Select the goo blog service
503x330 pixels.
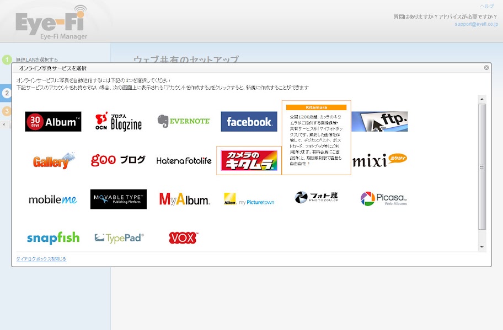click(x=118, y=160)
